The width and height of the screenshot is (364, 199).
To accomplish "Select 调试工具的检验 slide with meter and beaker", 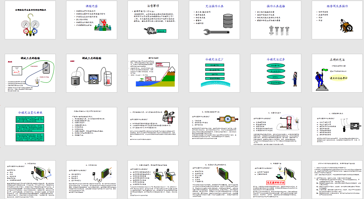I will [91, 73].
